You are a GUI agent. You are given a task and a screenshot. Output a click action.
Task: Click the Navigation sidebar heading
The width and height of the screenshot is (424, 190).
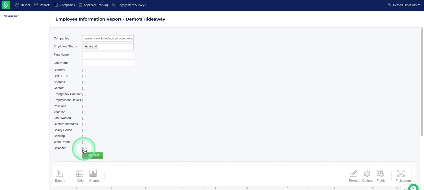[x=11, y=16]
